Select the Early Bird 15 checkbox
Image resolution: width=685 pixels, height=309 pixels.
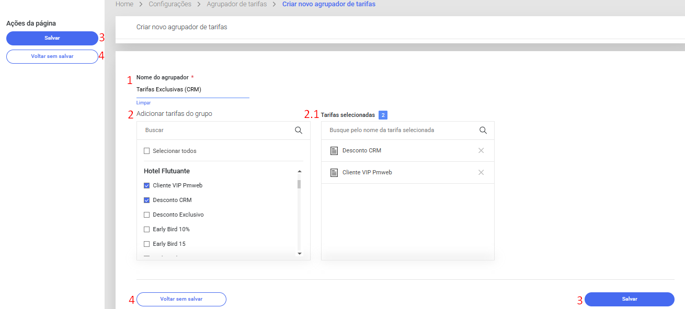[x=147, y=244]
